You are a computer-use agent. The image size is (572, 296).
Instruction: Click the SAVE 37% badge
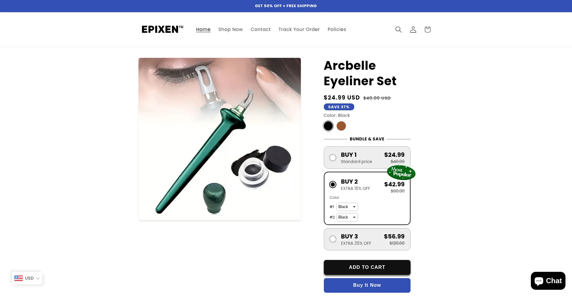(339, 107)
